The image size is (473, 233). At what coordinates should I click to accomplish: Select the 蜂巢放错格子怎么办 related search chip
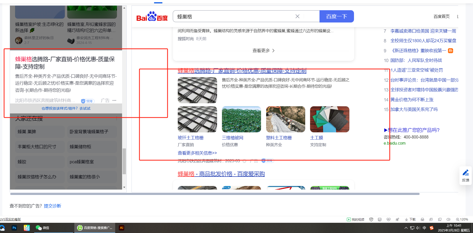pos(40,177)
